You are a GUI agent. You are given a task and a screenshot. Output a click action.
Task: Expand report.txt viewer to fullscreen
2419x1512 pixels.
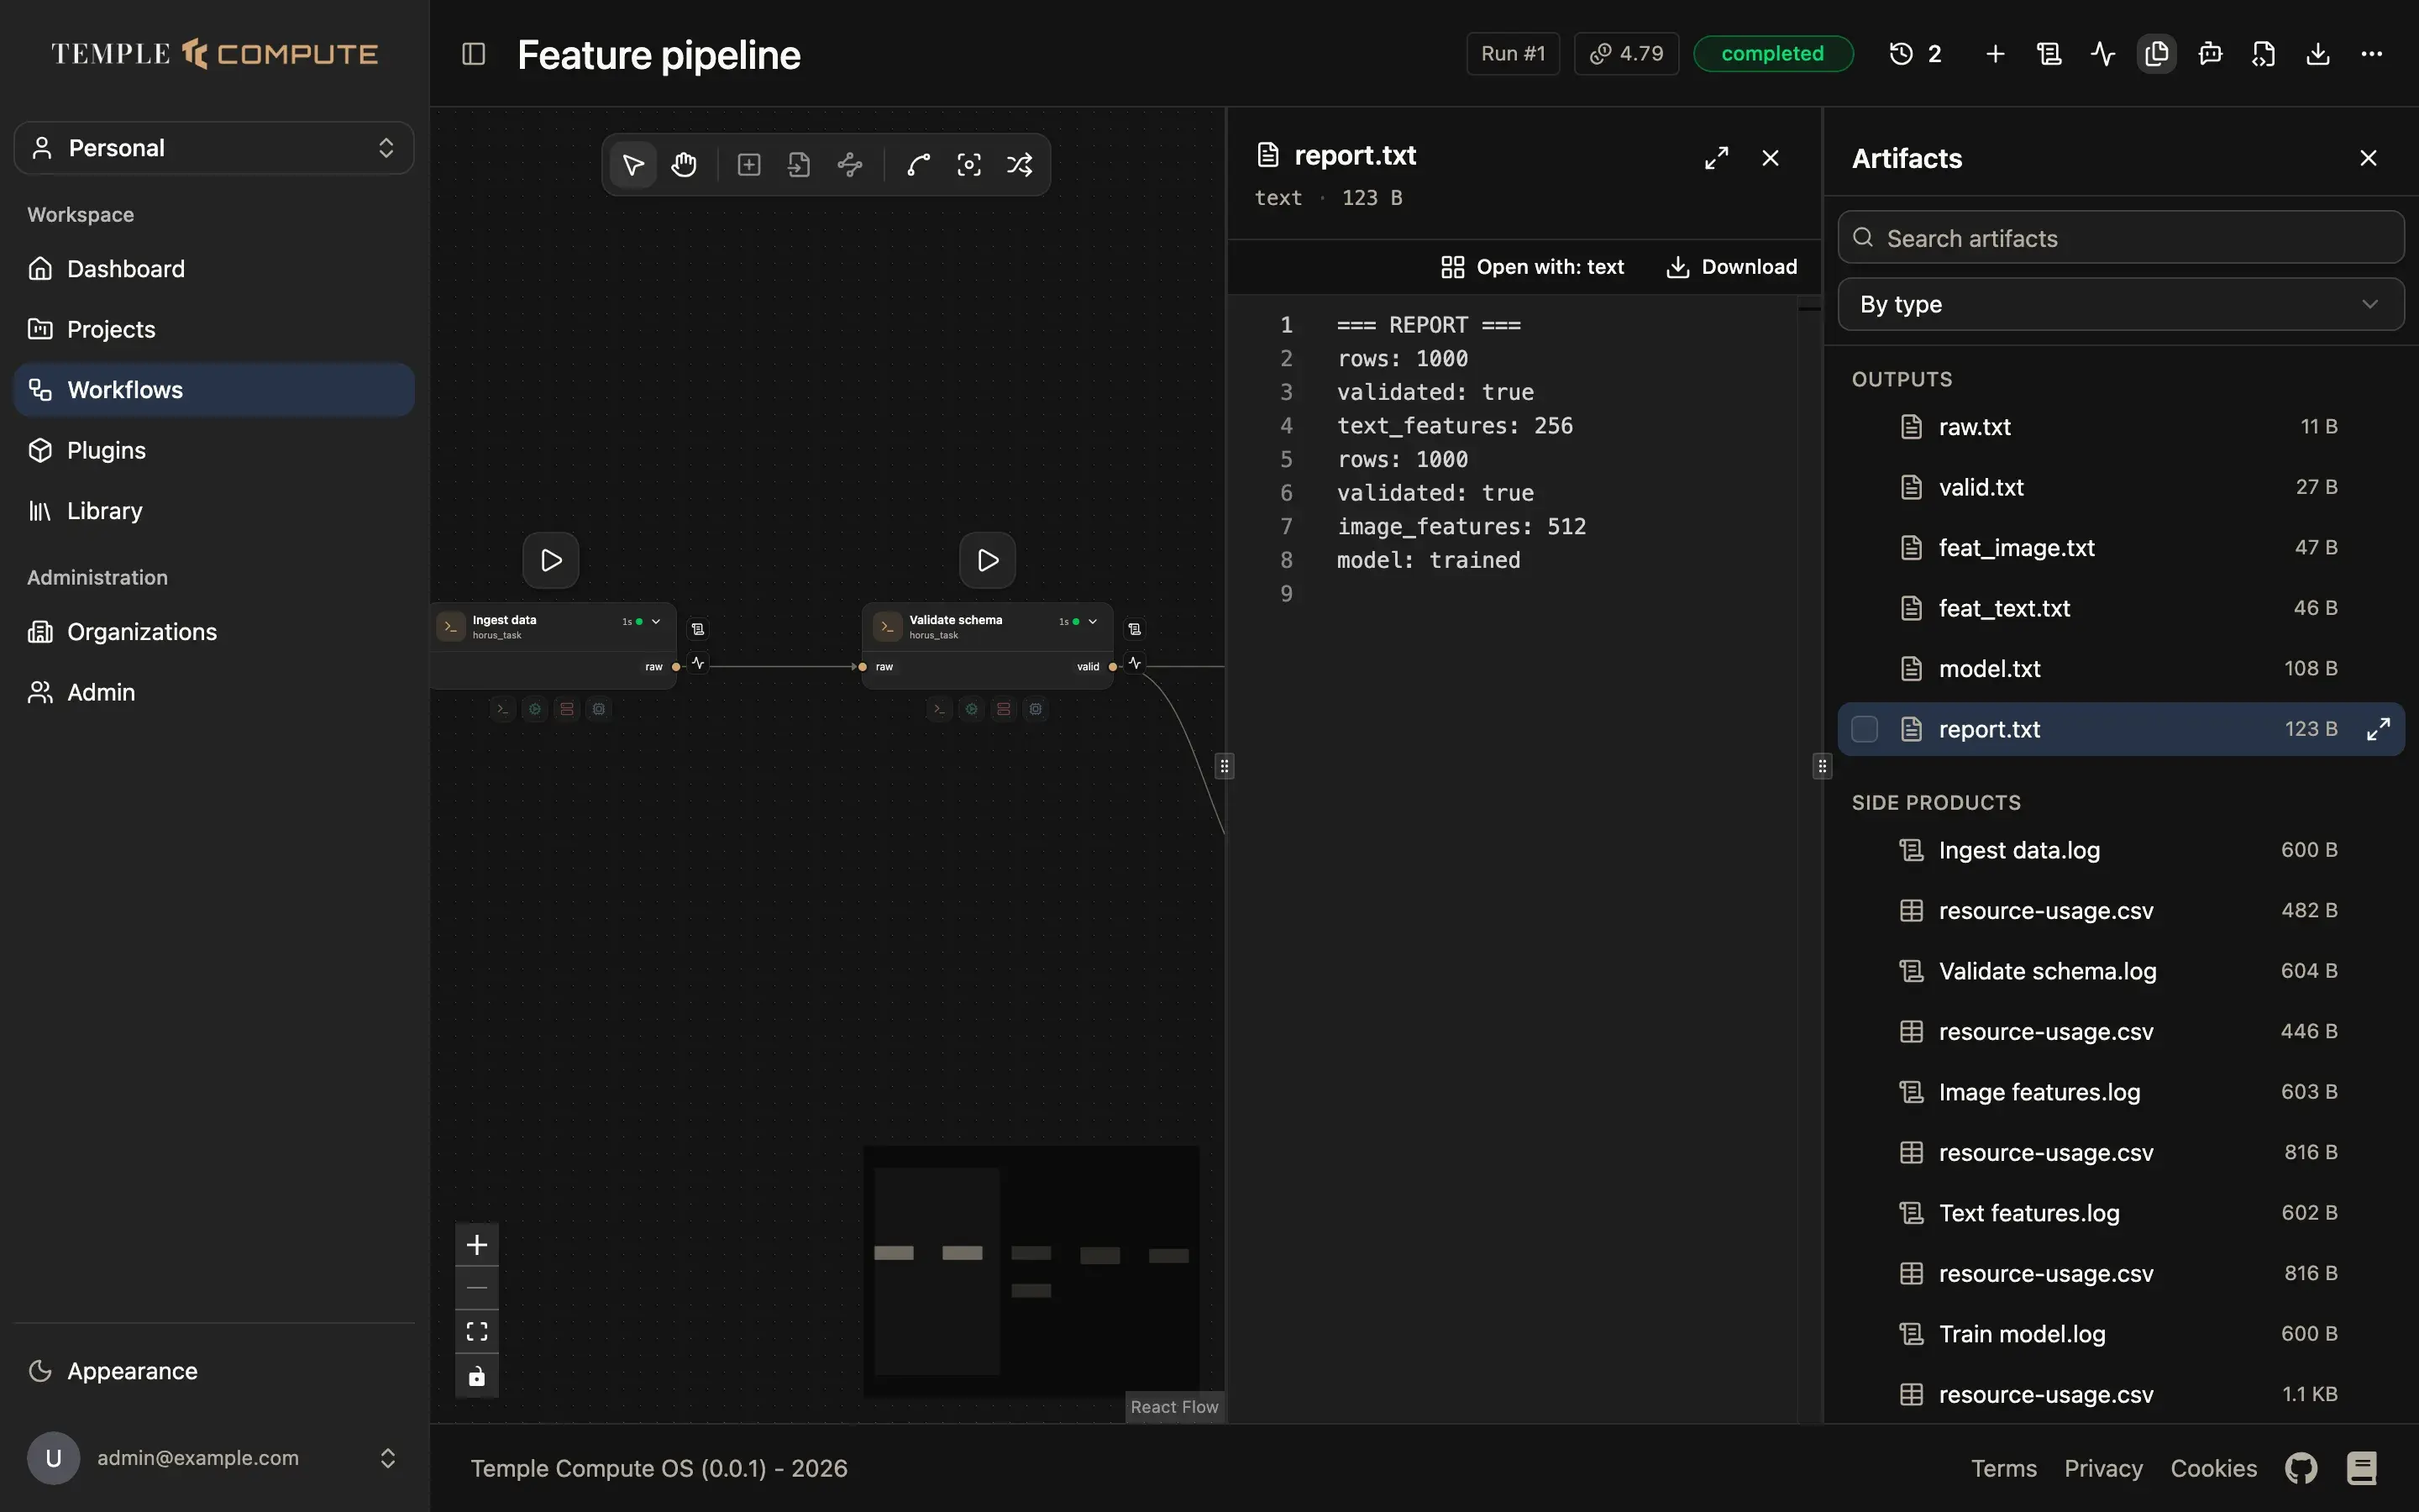pyautogui.click(x=1716, y=158)
